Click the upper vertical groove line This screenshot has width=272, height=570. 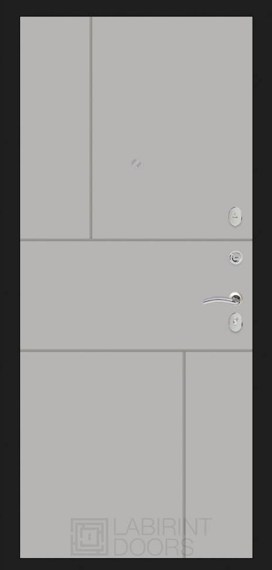[91, 128]
